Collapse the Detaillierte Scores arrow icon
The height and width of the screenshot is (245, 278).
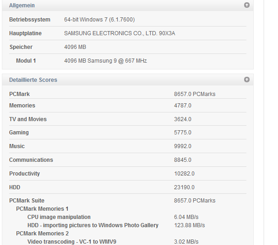click(x=247, y=80)
